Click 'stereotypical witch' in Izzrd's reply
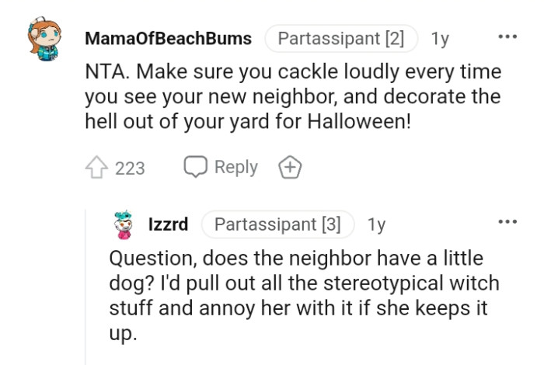This screenshot has width=544, height=365. pos(405,283)
